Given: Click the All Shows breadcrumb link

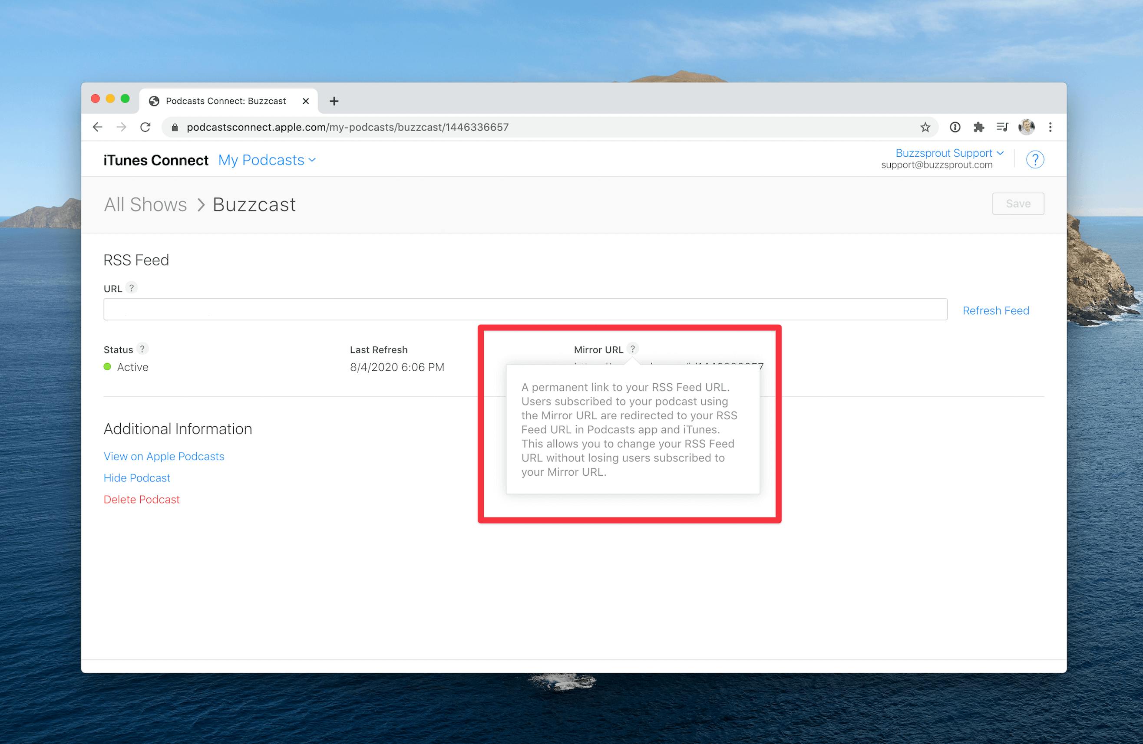Looking at the screenshot, I should point(145,204).
